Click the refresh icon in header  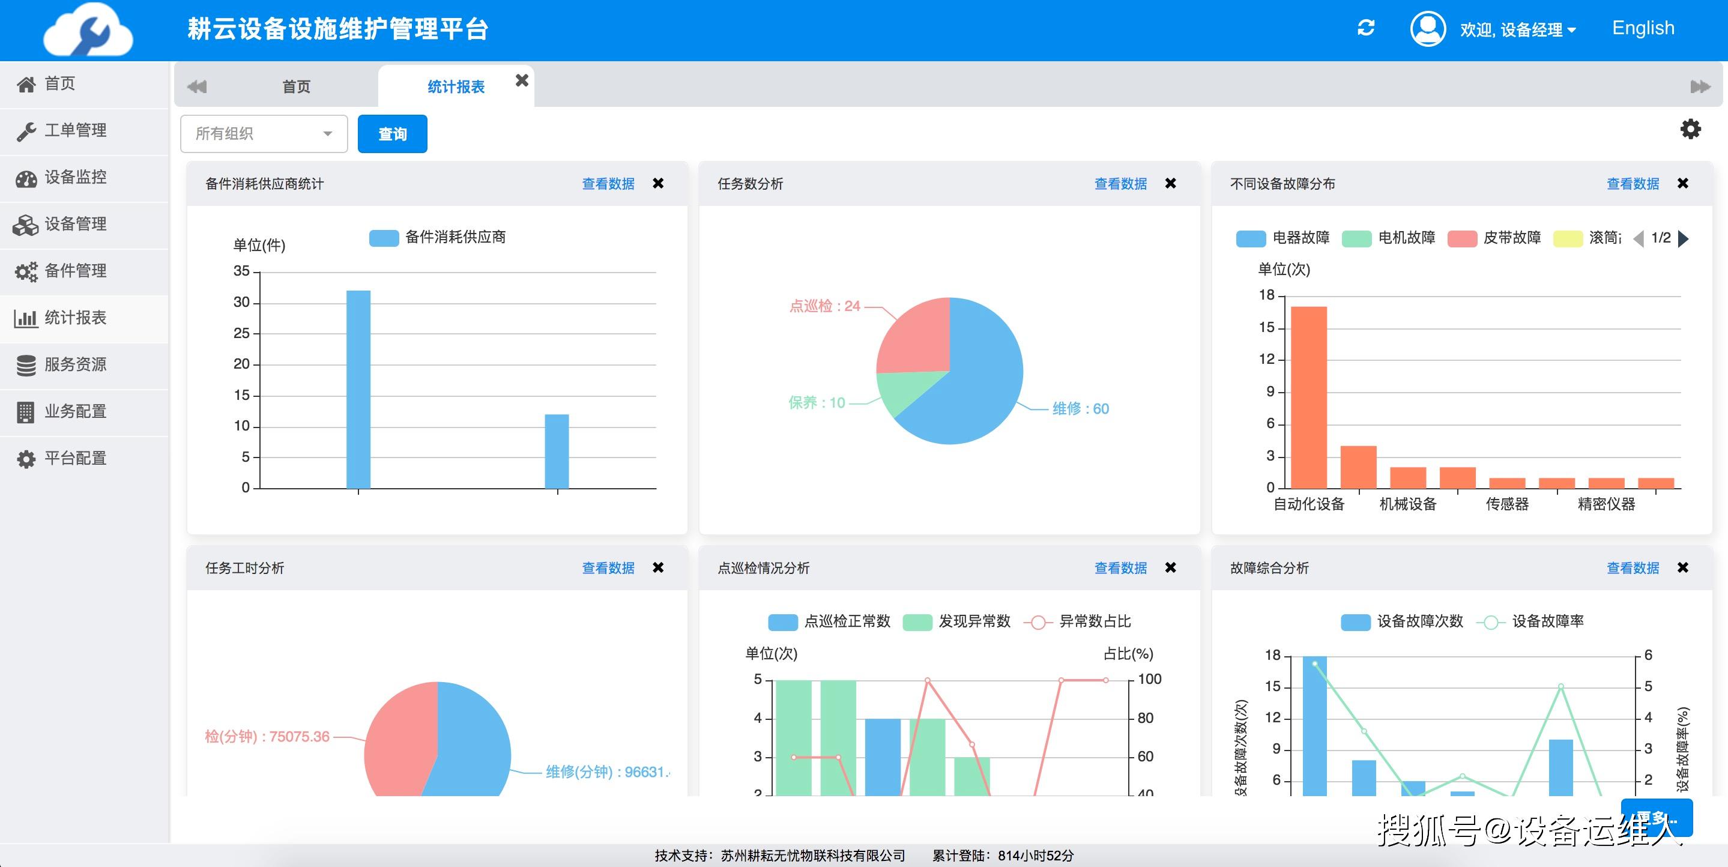[x=1366, y=28]
